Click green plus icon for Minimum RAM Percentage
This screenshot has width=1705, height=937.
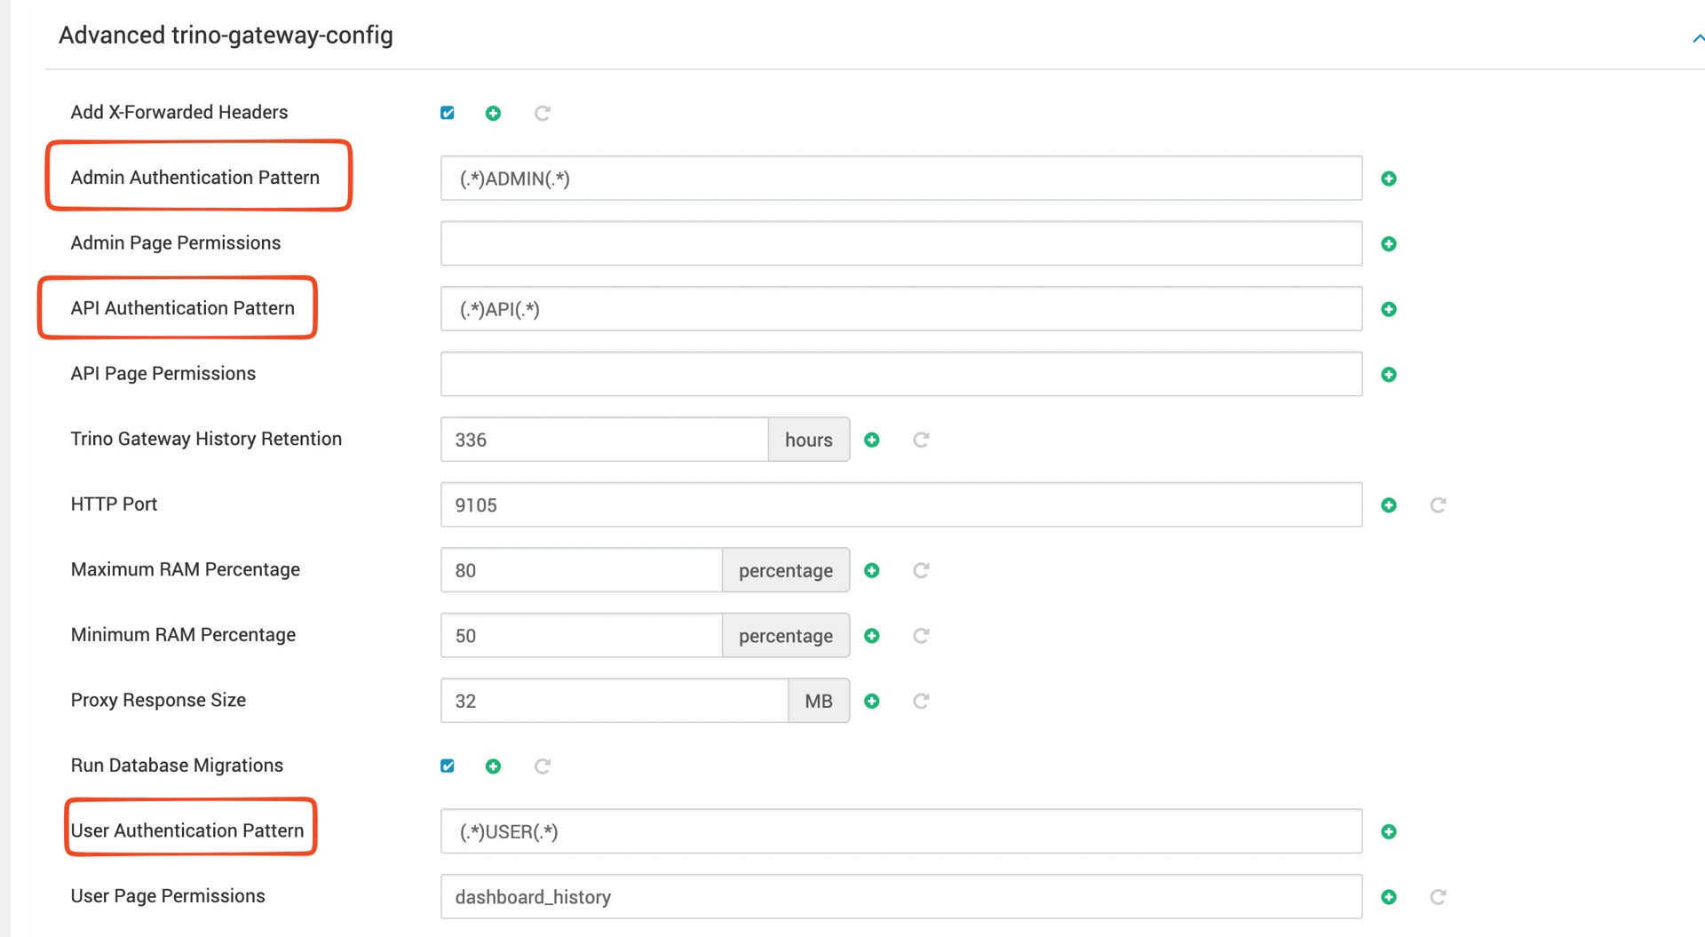[x=872, y=636]
